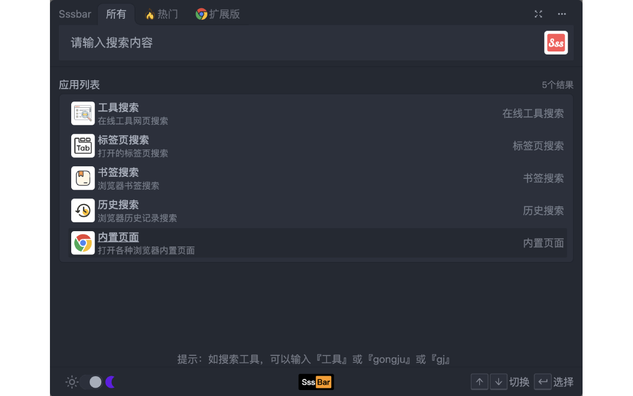The height and width of the screenshot is (396, 633).
Task: Select the 书签搜索 bookmark icon
Action: pyautogui.click(x=83, y=178)
